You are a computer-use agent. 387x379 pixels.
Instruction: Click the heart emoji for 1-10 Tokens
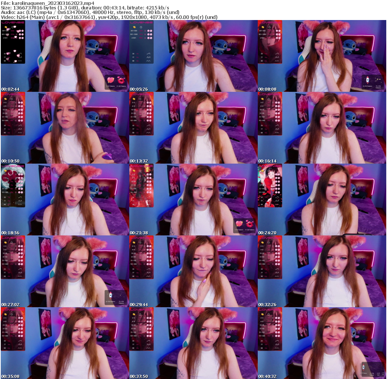110,80
